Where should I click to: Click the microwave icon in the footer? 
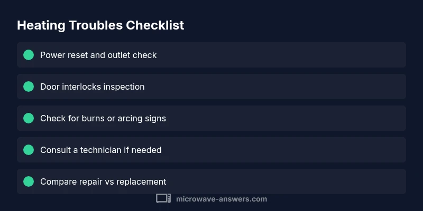pos(163,199)
